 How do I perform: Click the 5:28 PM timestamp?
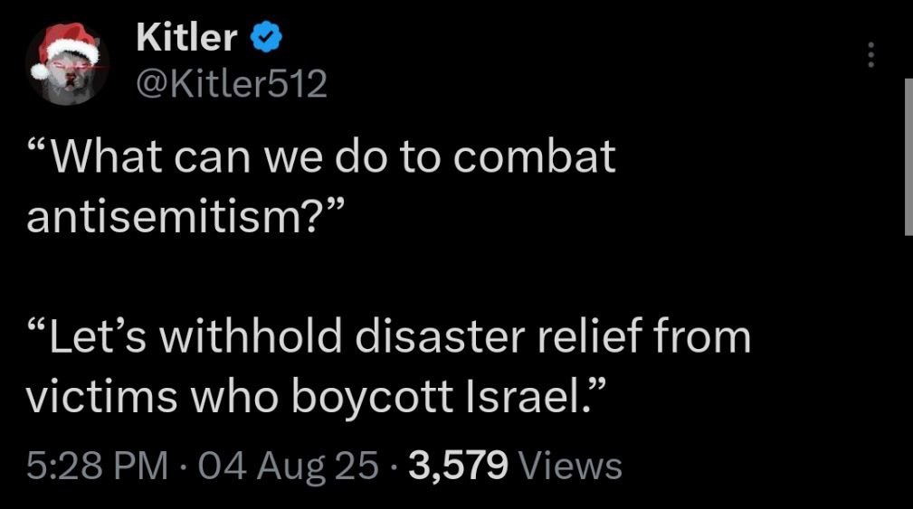click(x=97, y=466)
